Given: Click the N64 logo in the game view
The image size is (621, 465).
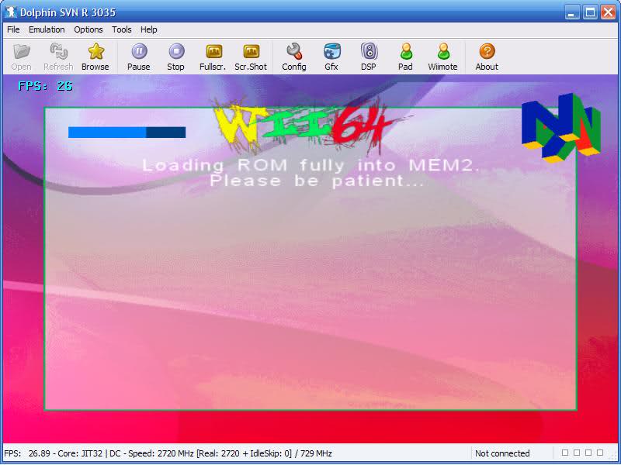Looking at the screenshot, I should [x=560, y=128].
